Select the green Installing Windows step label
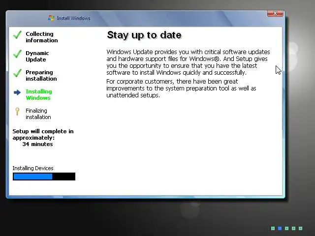The width and height of the screenshot is (315, 236). [x=39, y=94]
